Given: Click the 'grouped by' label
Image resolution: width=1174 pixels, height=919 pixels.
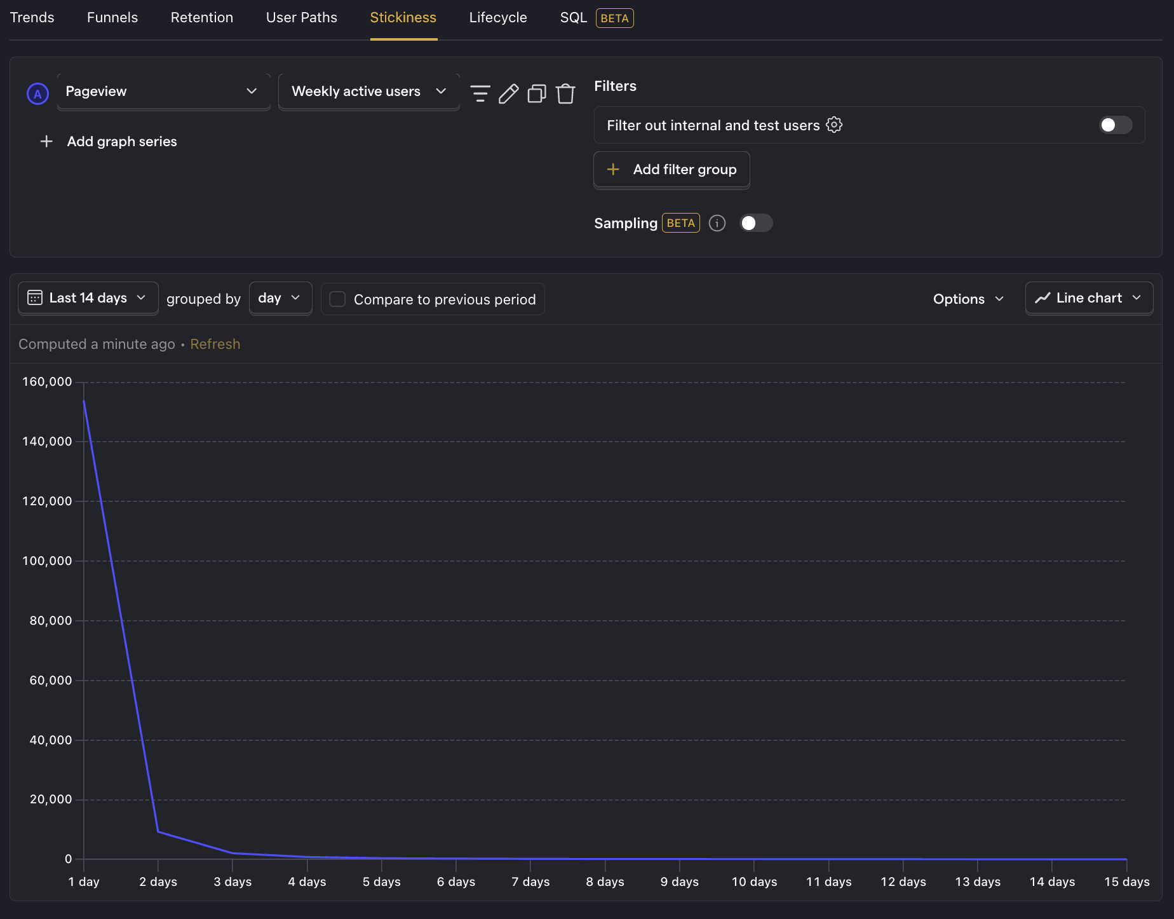Looking at the screenshot, I should (203, 299).
